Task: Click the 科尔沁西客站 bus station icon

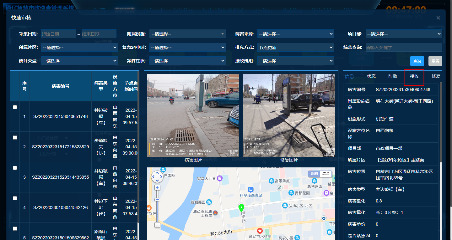Action: [x=251, y=190]
